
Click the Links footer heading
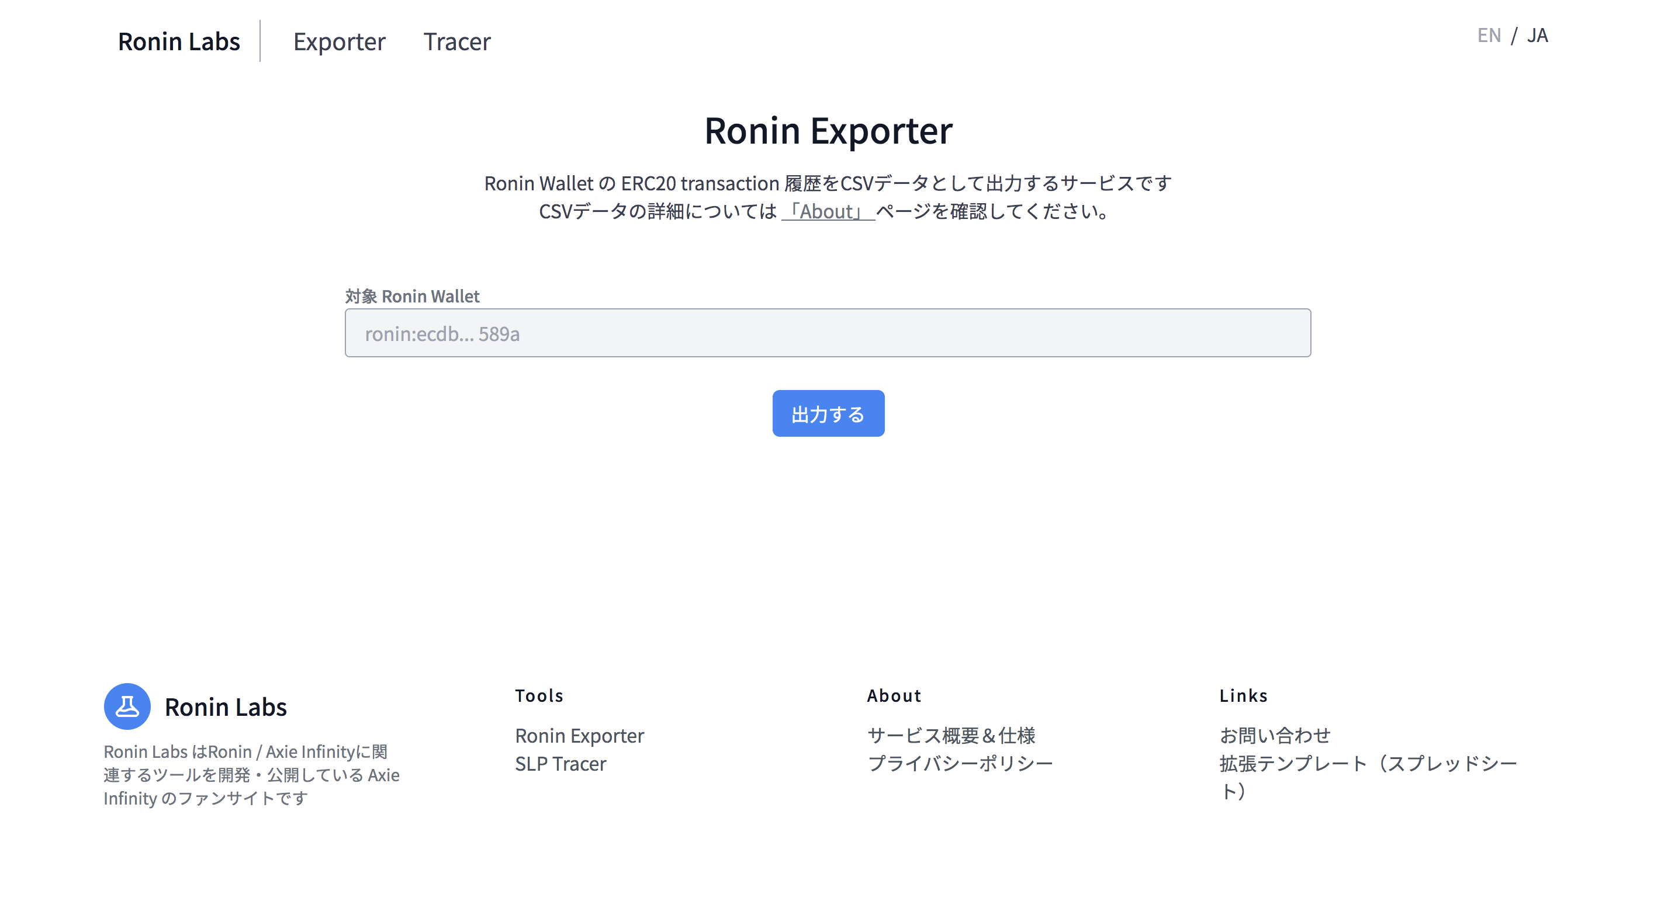[x=1243, y=696]
